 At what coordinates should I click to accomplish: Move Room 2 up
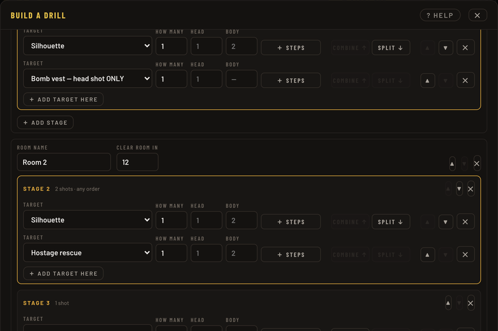tap(452, 164)
